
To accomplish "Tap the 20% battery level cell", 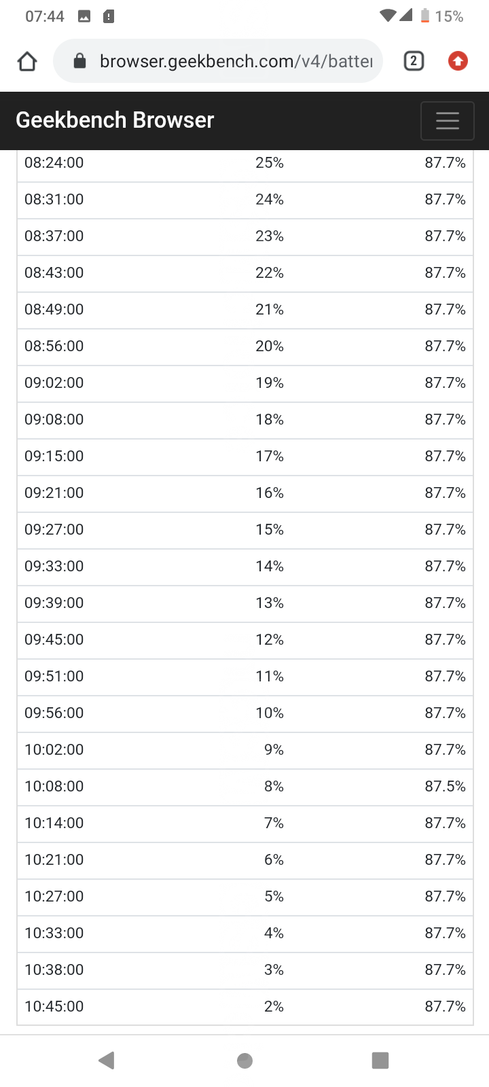I will click(269, 346).
